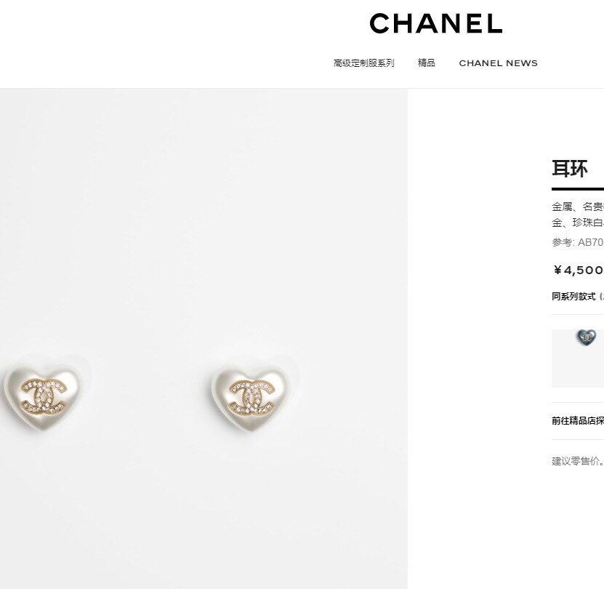Viewport: 604px width, 589px height.
Task: Click the right heart pearl earring
Action: [x=251, y=397]
